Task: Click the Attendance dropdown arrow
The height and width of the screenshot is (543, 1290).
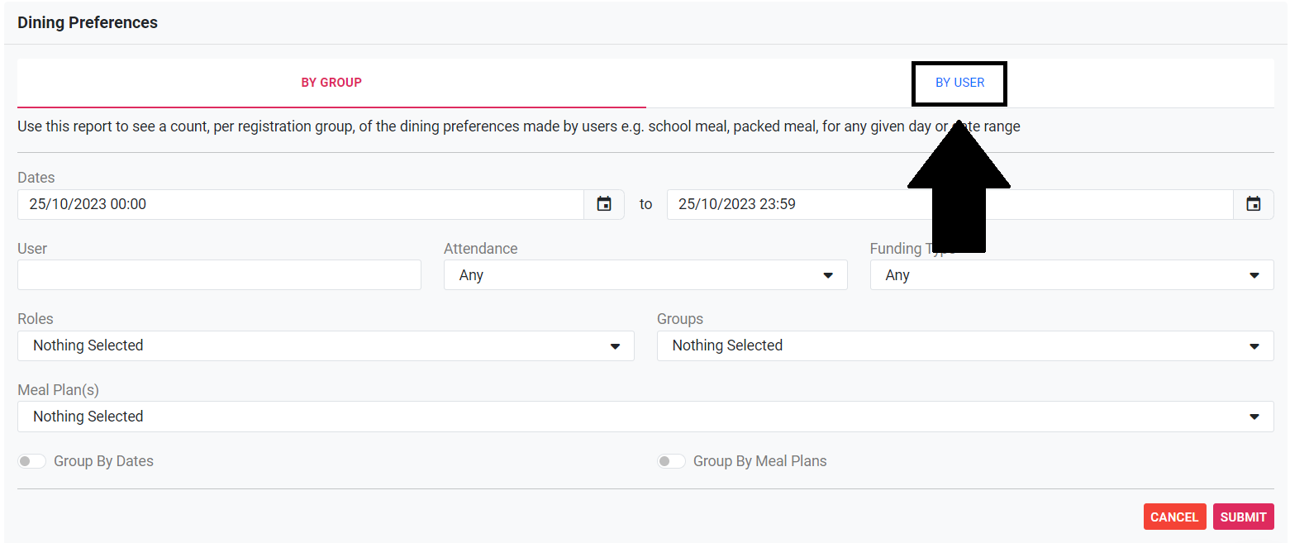Action: tap(828, 275)
